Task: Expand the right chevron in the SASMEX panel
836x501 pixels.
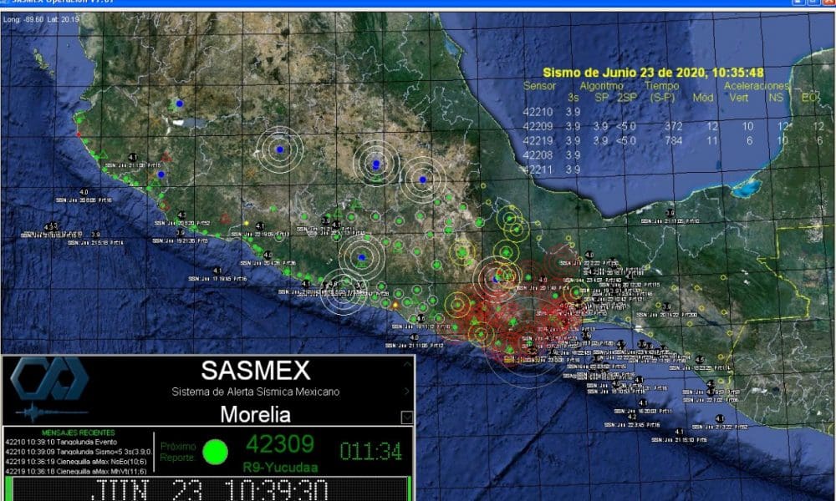Action: coord(406,391)
